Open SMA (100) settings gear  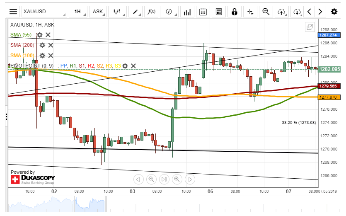tap(42, 56)
